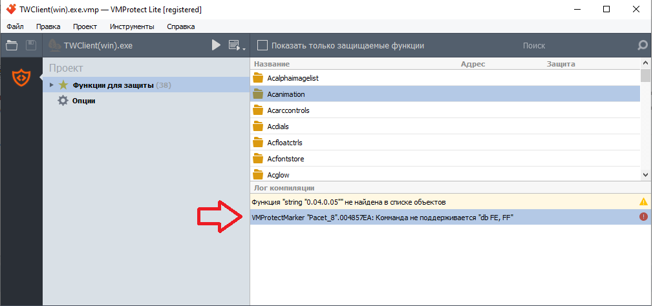This screenshot has width=653, height=306.
Task: Expand the Функции для защиты tree node
Action: [52, 85]
